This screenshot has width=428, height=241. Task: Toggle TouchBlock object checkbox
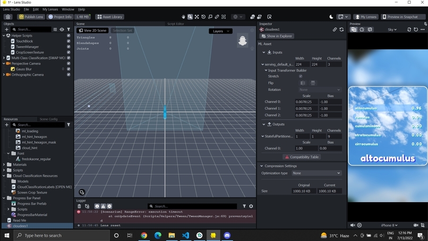click(69, 41)
